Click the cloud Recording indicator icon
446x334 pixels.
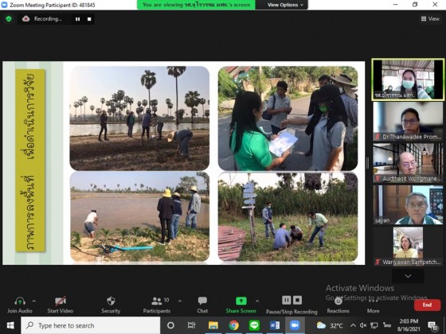coord(25,19)
